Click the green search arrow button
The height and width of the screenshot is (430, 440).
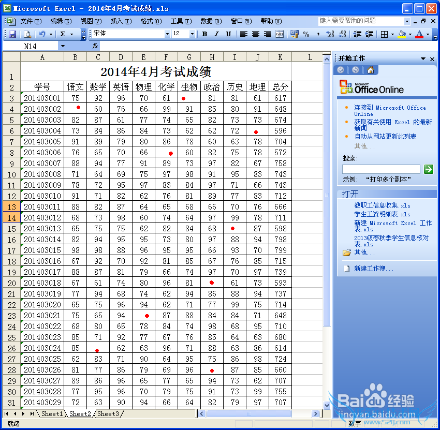[428, 169]
